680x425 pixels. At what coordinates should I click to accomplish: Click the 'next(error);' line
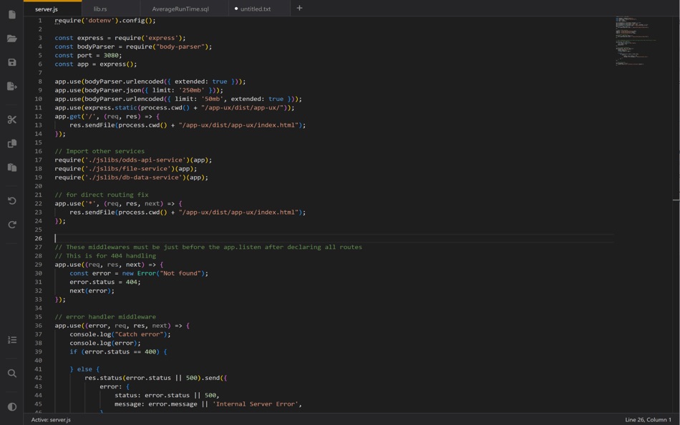pyautogui.click(x=92, y=290)
